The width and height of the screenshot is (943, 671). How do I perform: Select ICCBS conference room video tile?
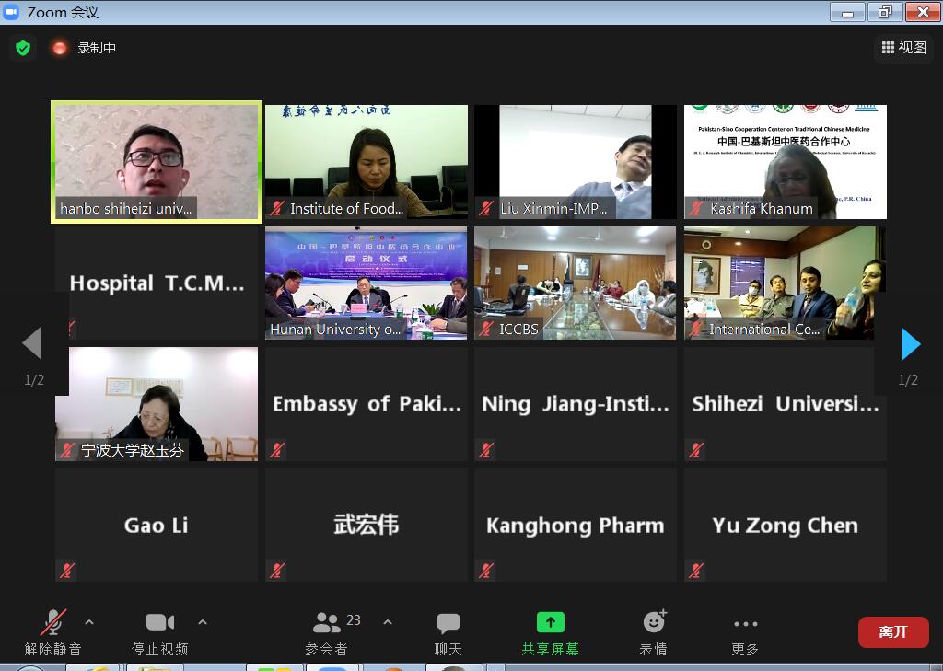pos(576,283)
